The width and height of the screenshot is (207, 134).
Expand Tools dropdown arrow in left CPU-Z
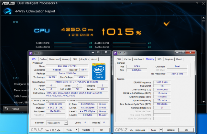77,130
